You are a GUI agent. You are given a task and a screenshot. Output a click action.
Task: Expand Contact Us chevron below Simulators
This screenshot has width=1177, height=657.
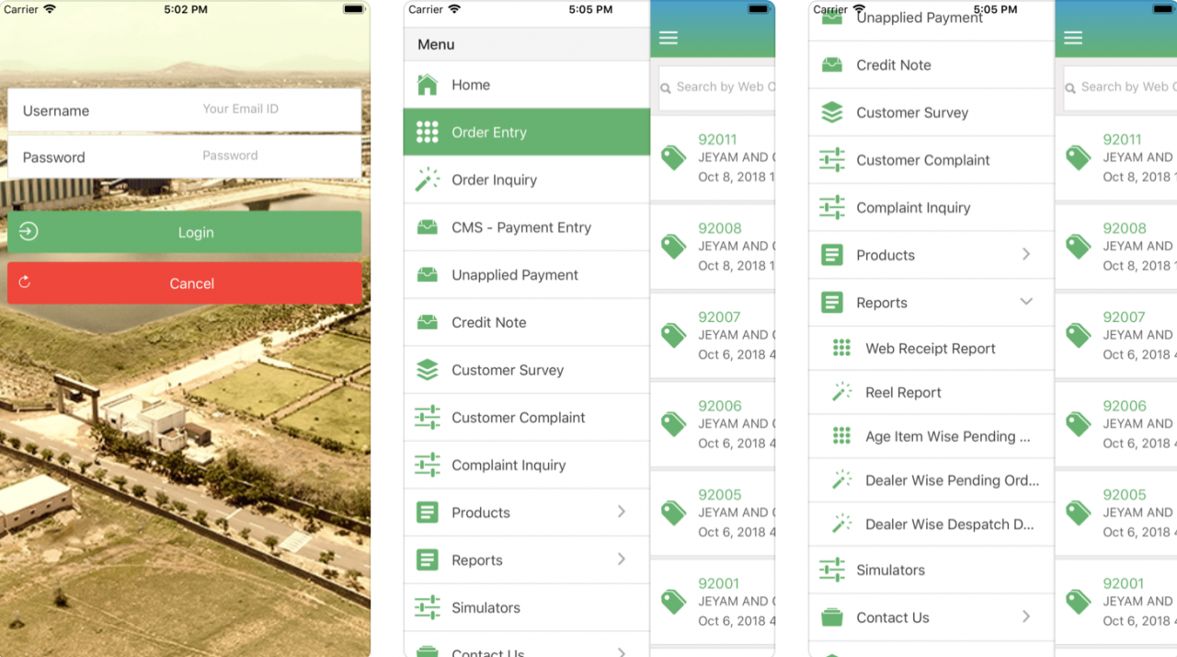coord(1026,617)
